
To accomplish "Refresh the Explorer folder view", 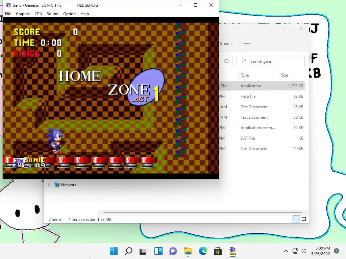I will coord(226,61).
